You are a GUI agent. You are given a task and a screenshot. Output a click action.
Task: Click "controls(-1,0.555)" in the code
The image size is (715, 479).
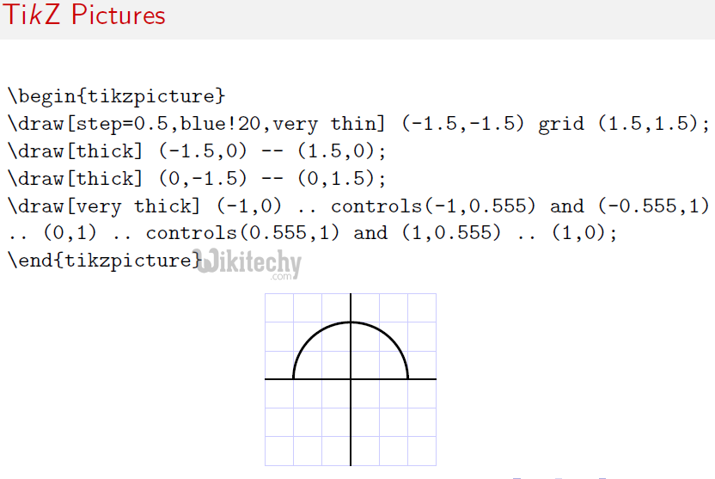434,206
